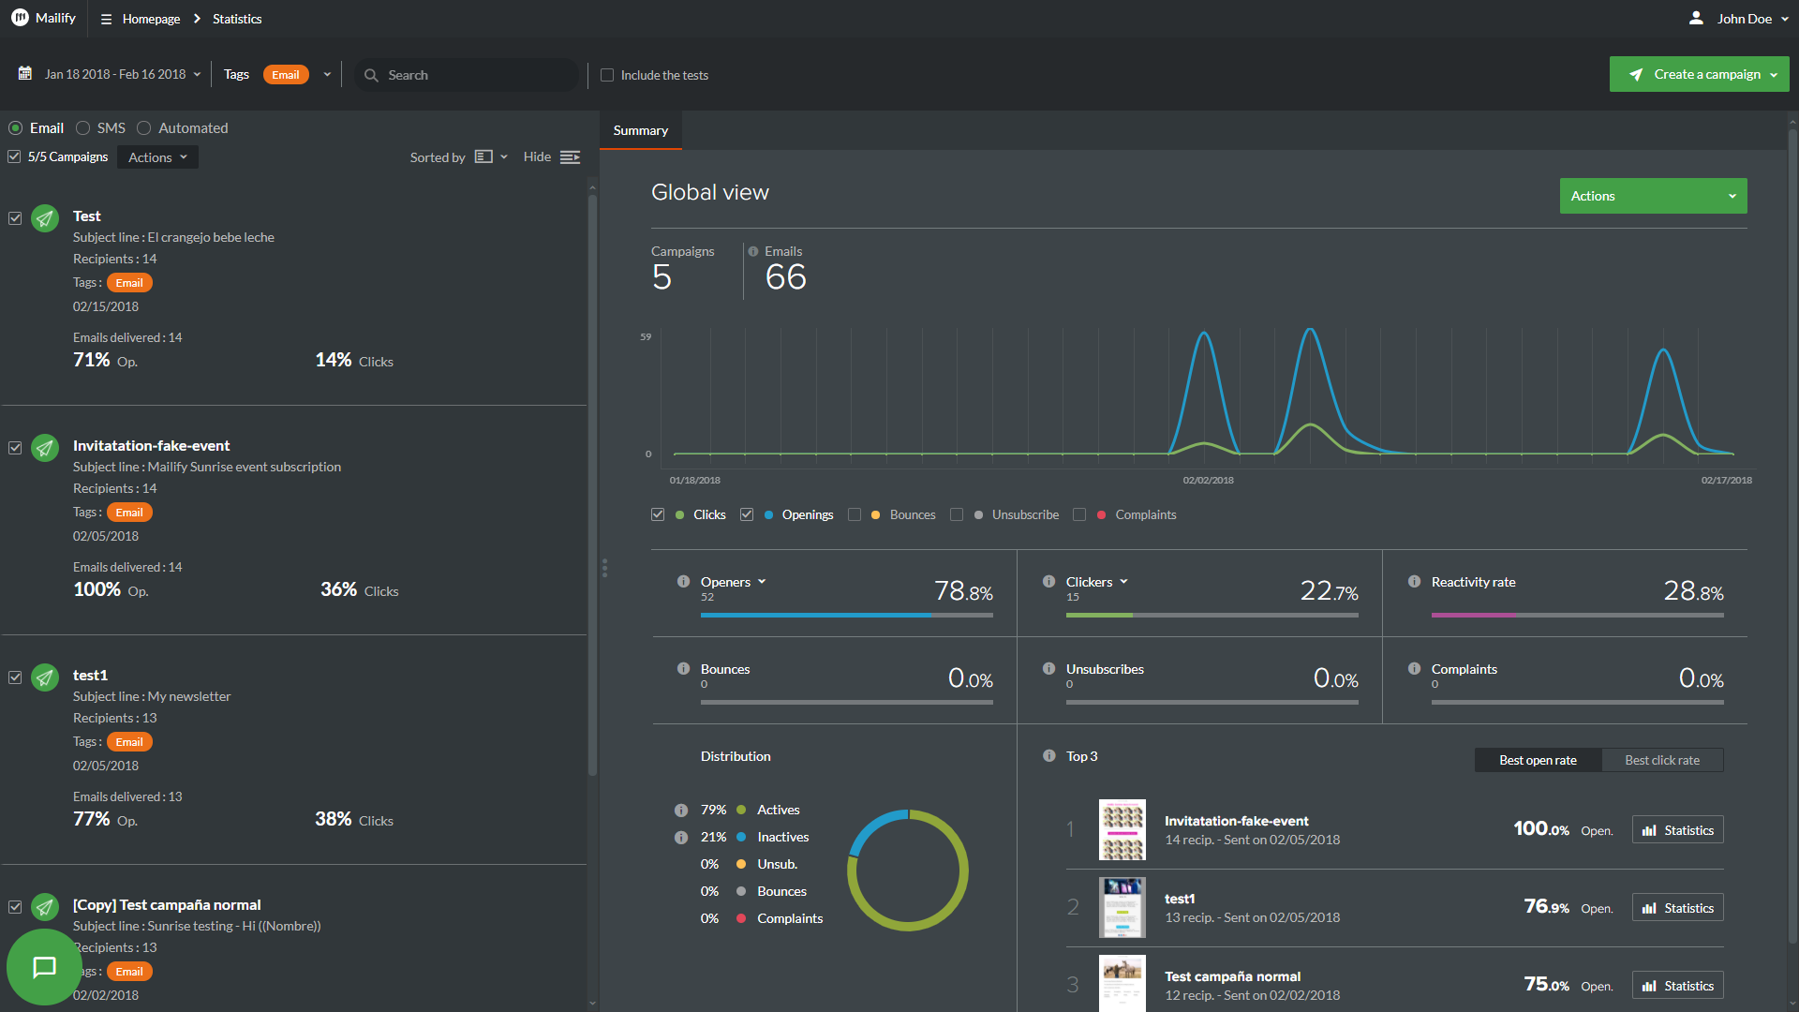
Task: Expand the Clickers dropdown
Action: pyautogui.click(x=1123, y=582)
